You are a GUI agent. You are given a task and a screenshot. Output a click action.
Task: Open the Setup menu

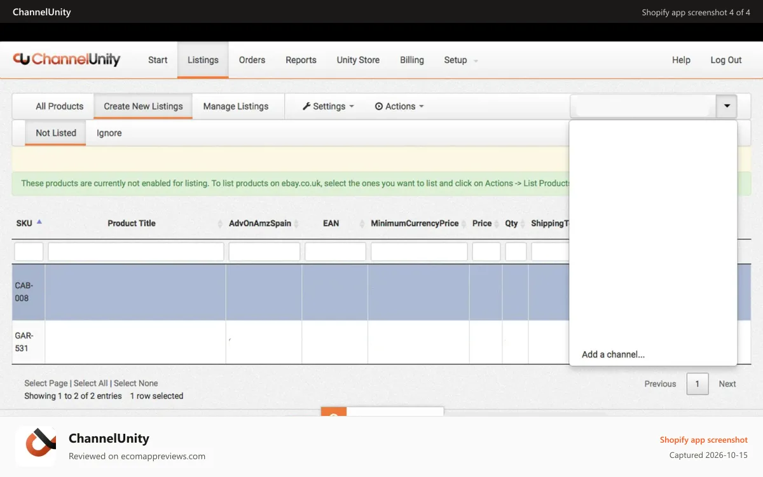pos(461,60)
